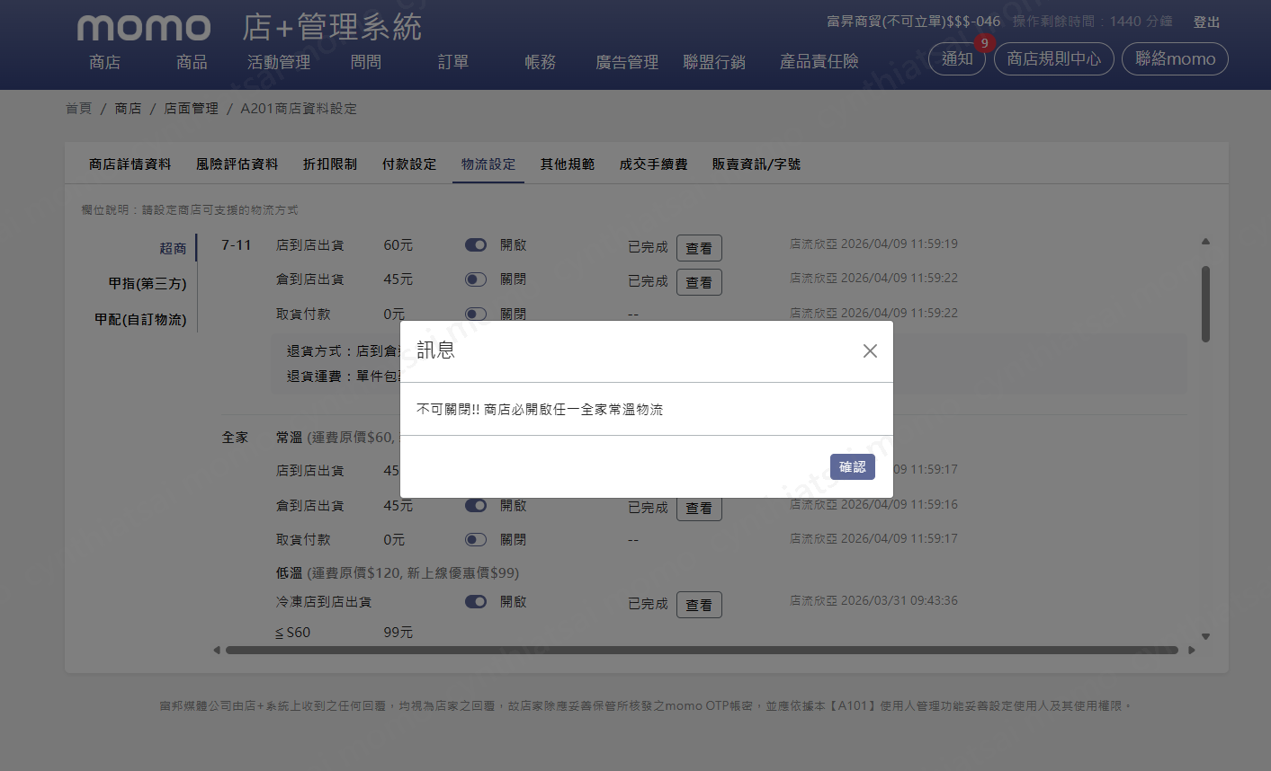Click the dialog message 不可關閉!! 商店必開啟任一全家常溫物流

[540, 410]
